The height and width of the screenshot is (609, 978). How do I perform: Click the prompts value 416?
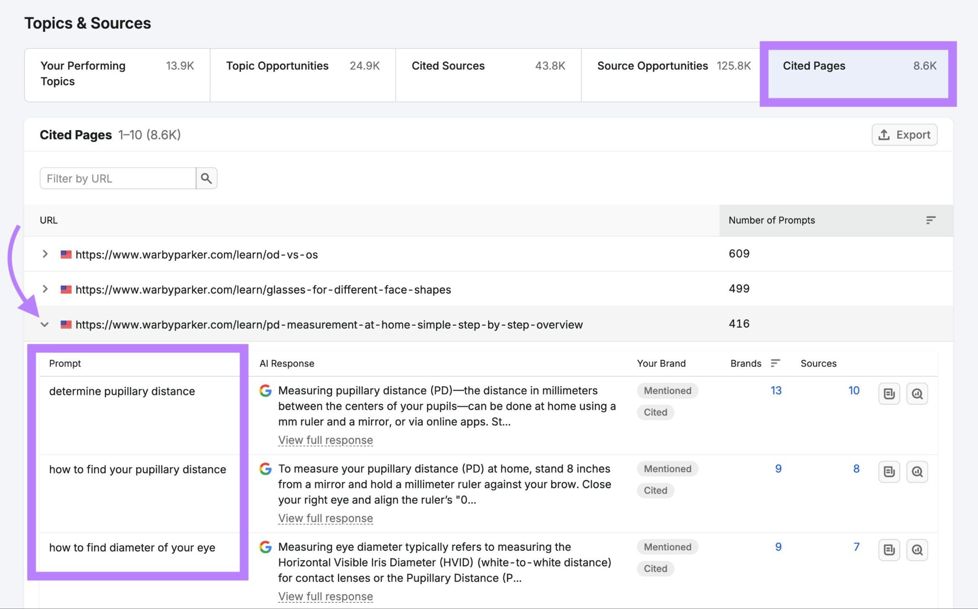tap(739, 324)
